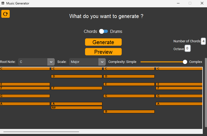Click the piano app icon in title bar
The height and width of the screenshot is (136, 207).
3,3
